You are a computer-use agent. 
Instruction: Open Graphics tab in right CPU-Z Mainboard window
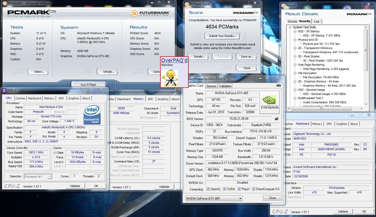point(341,124)
